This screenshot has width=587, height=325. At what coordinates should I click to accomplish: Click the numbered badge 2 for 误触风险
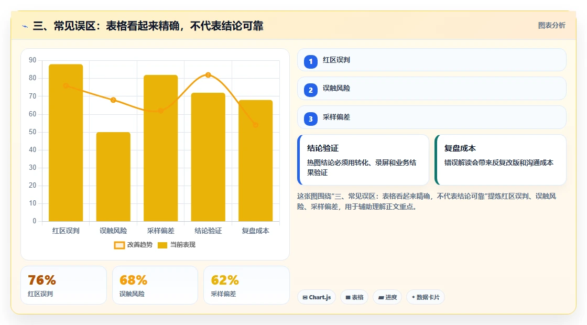tap(310, 90)
